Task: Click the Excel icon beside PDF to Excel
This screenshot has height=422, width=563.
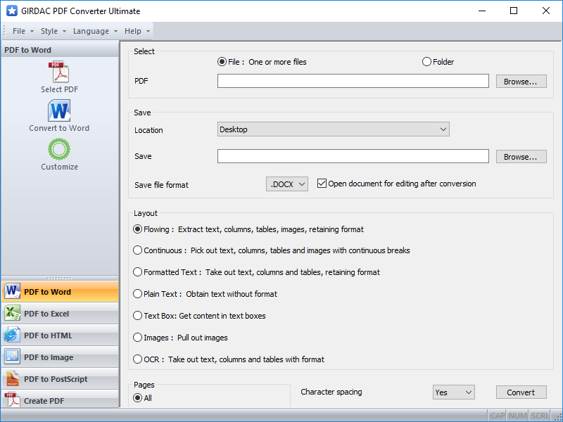Action: (12, 313)
